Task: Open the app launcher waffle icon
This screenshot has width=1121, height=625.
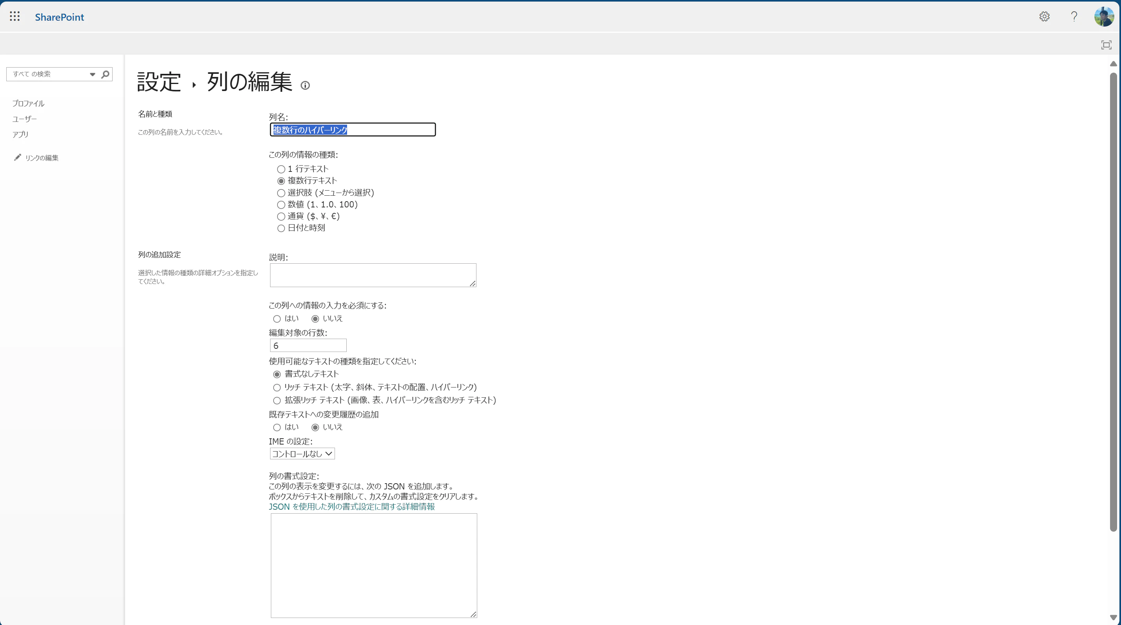Action: coord(14,16)
